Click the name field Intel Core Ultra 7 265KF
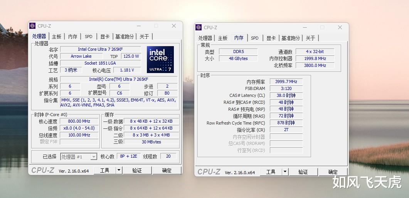Viewport: 409px width, 198px height. click(101, 49)
